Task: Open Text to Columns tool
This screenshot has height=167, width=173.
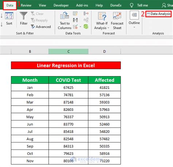Action: (65, 21)
